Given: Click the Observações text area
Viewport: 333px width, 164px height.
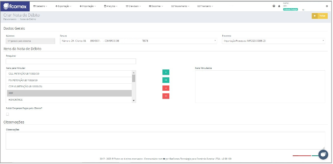Looking at the screenshot, I should point(165,141).
